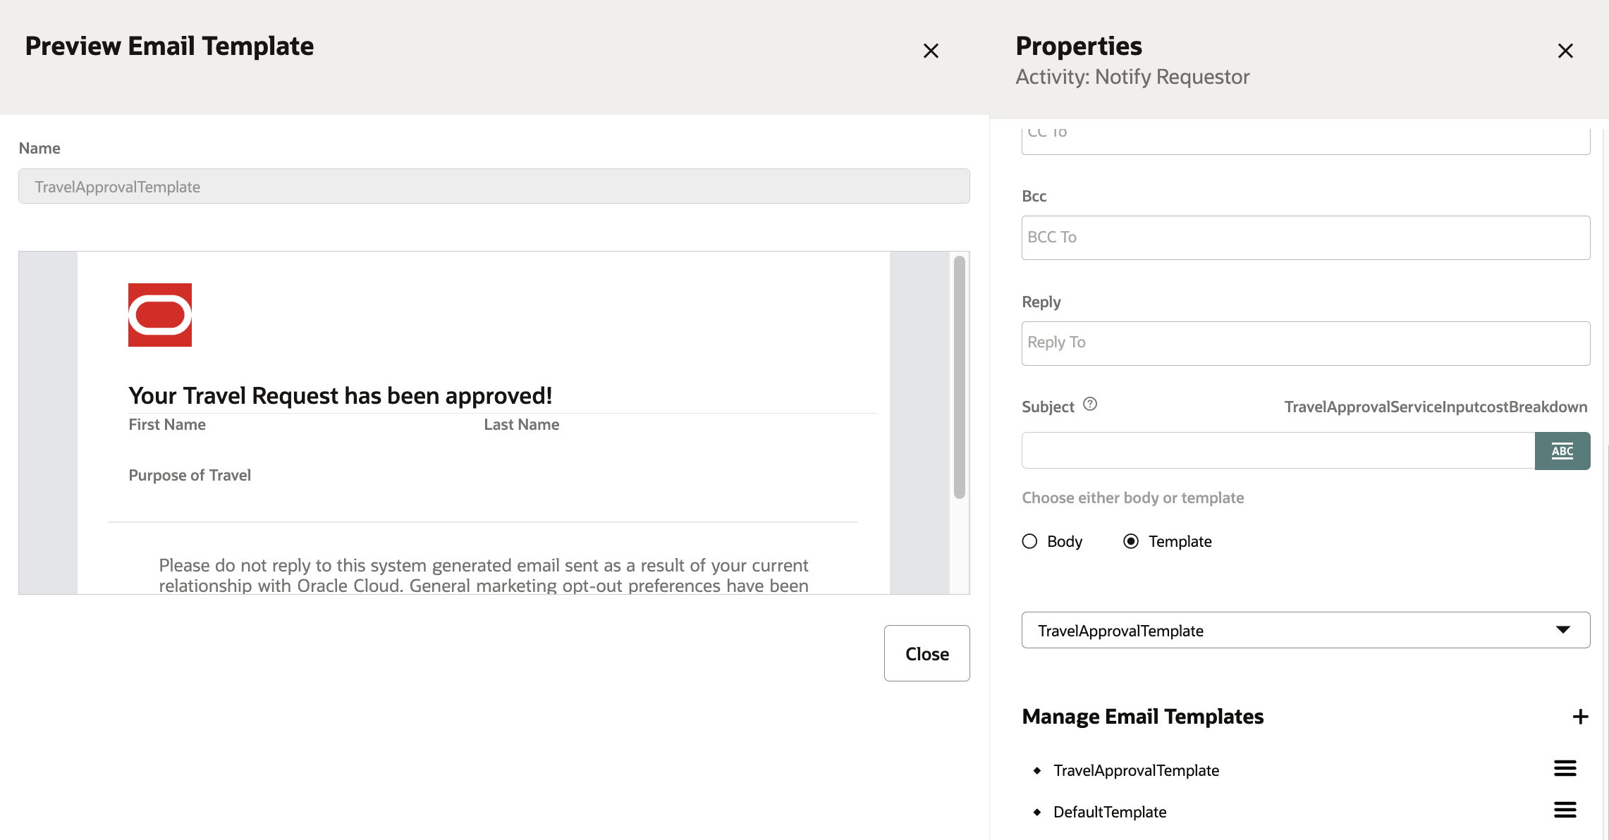This screenshot has width=1609, height=840.
Task: Select the DefaultTemplate list entry
Action: [1109, 811]
